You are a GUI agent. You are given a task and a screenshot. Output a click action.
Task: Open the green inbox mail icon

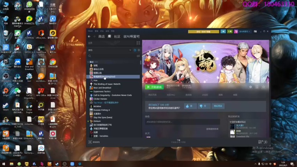pyautogui.click(x=230, y=32)
